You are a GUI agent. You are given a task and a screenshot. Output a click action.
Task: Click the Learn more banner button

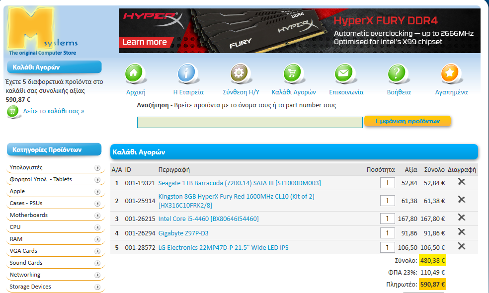click(146, 42)
